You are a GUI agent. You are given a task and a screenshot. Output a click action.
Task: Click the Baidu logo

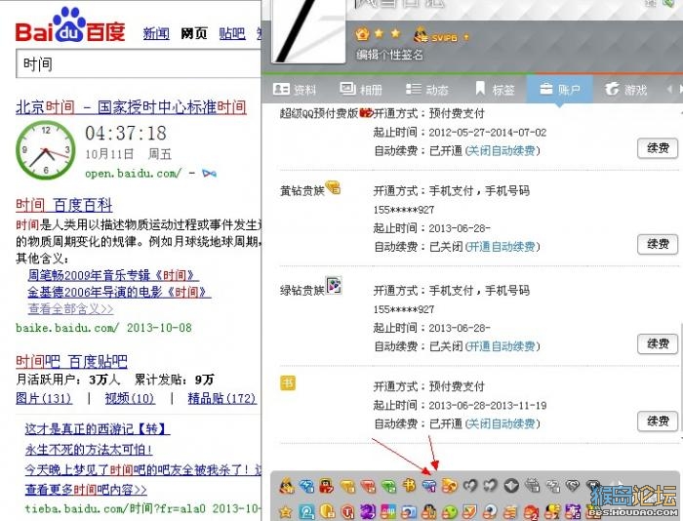click(70, 25)
